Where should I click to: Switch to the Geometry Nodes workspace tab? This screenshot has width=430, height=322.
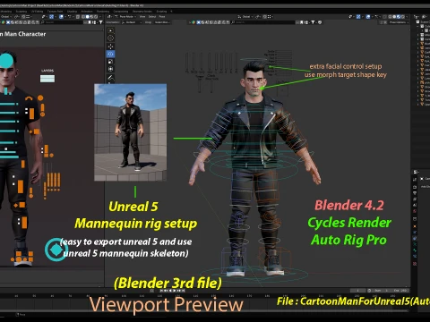(x=142, y=12)
